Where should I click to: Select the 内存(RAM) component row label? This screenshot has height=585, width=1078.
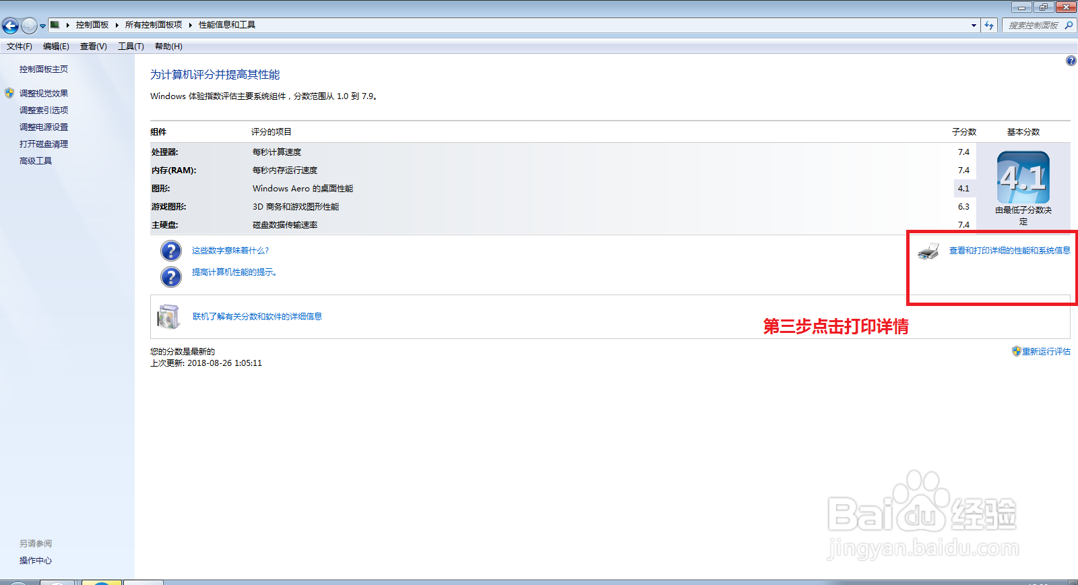174,171
